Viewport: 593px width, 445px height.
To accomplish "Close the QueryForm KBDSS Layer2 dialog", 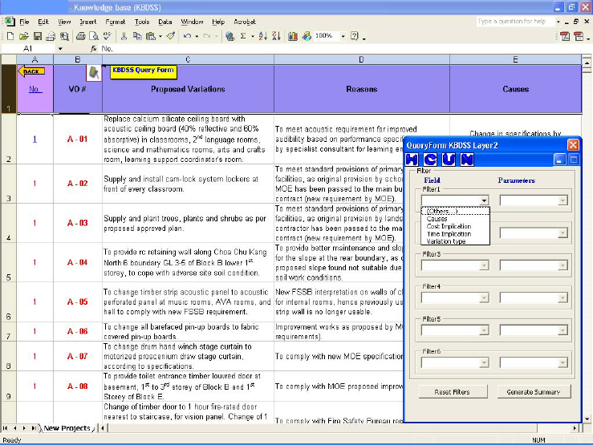I will coord(573,145).
